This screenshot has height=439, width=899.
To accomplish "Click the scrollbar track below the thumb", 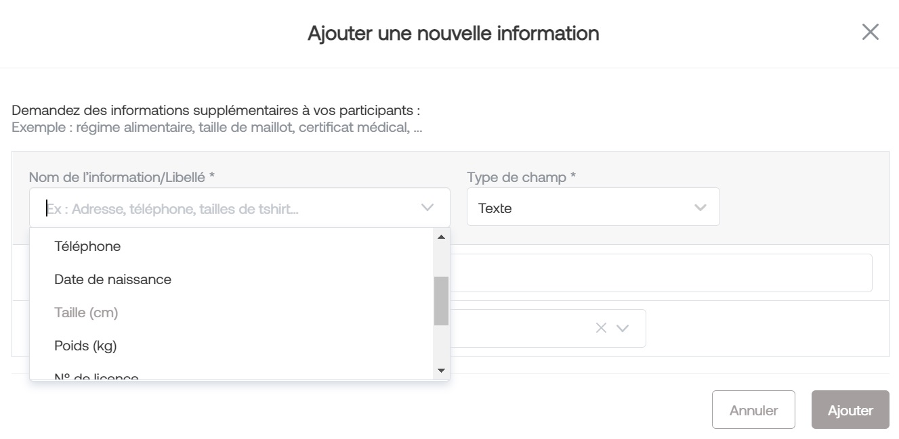I will 441,345.
